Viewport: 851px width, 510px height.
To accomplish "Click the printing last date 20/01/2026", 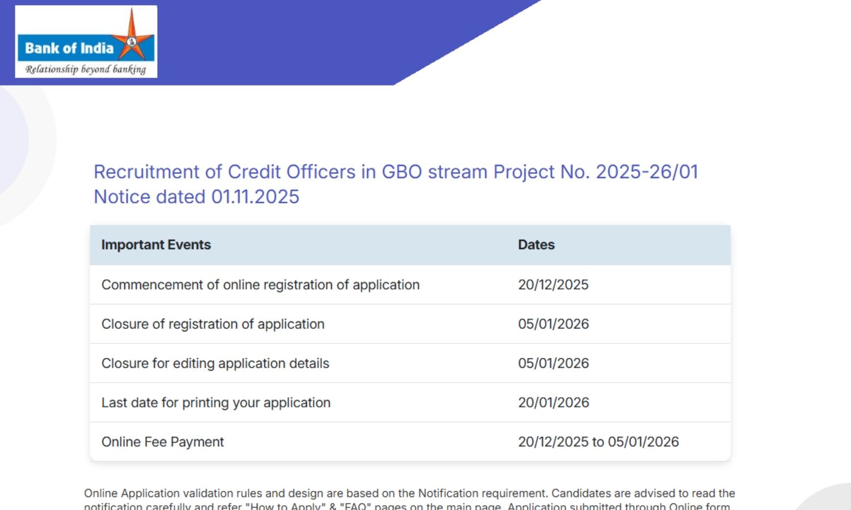I will pos(553,402).
